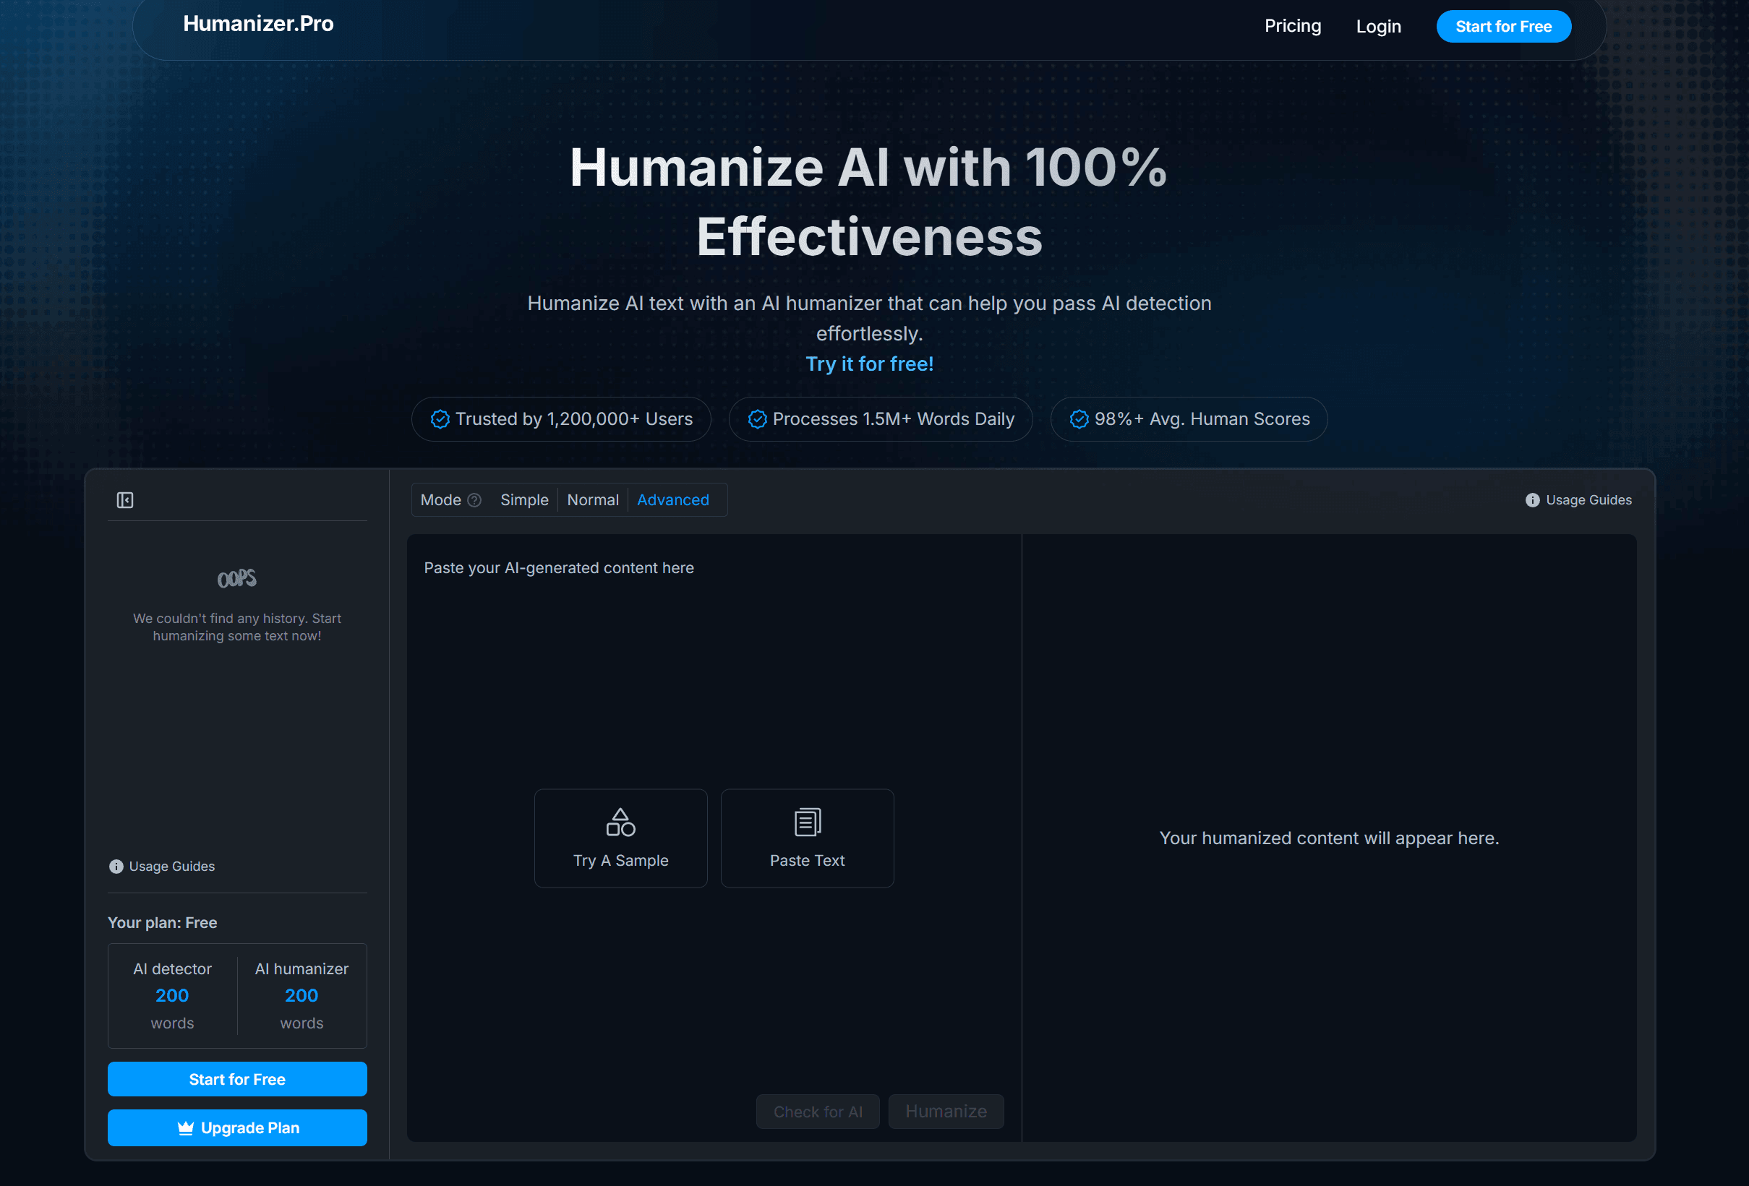
Task: Click the Paste Text card
Action: tap(808, 838)
